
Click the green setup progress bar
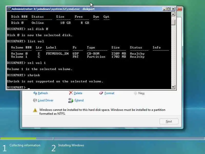(x=18, y=138)
